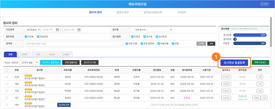The width and height of the screenshot is (275, 109).
Task: Click the green 목록 다운로드 button
Action: click(260, 62)
